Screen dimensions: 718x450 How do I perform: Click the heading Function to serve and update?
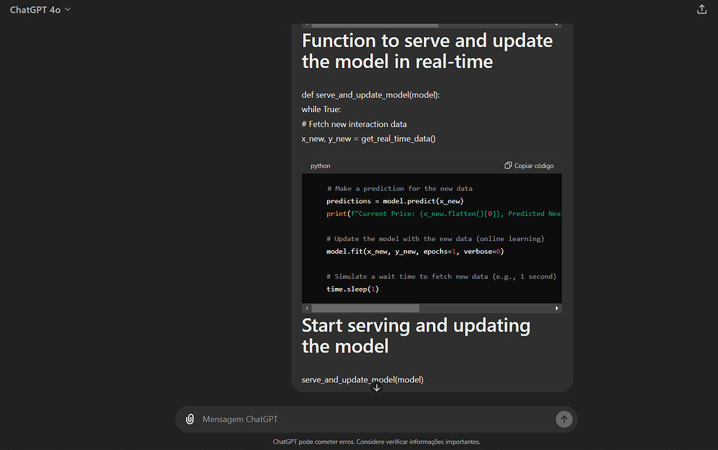427,50
